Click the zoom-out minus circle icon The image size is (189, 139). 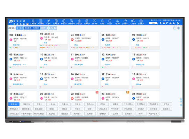(175, 28)
